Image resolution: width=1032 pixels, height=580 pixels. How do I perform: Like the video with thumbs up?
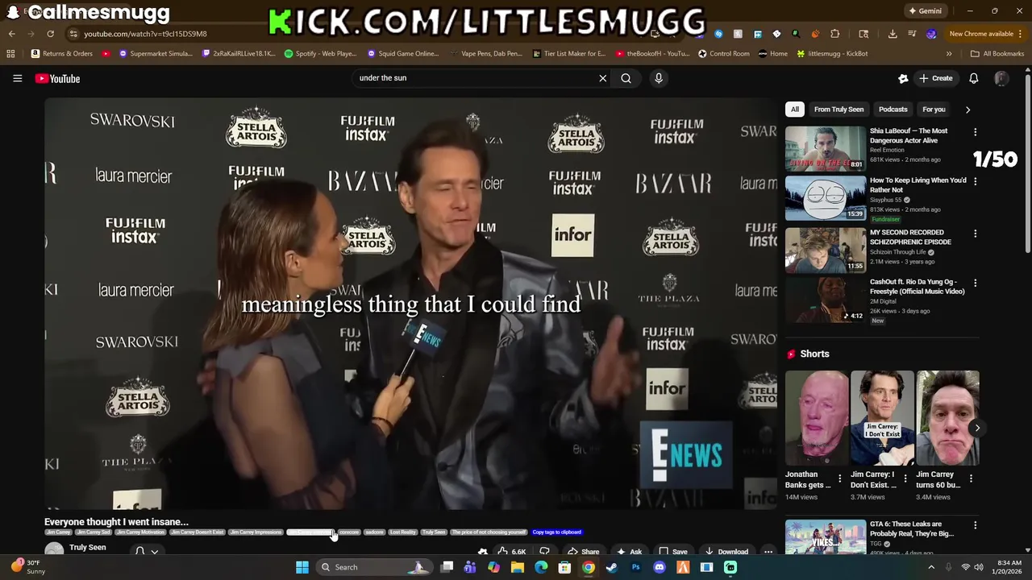[510, 552]
